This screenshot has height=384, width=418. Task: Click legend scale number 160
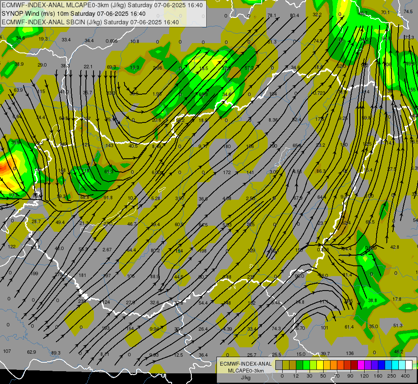[378, 376]
